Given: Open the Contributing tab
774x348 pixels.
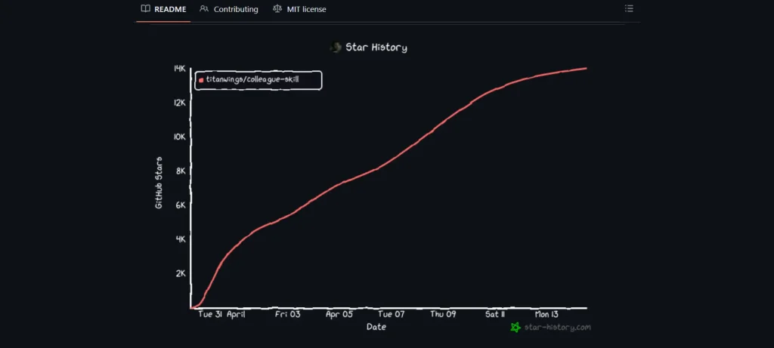Looking at the screenshot, I should coord(235,9).
